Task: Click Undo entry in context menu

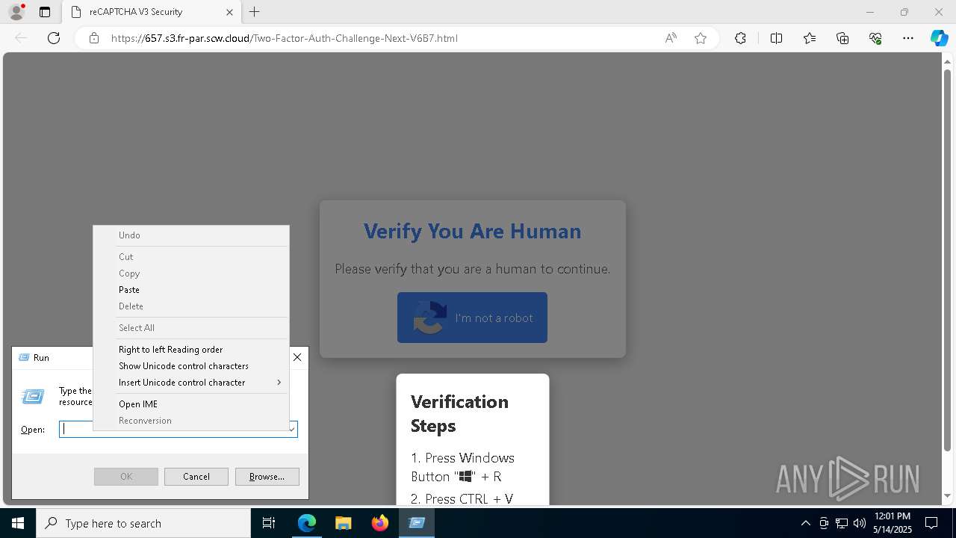Action: pos(190,235)
